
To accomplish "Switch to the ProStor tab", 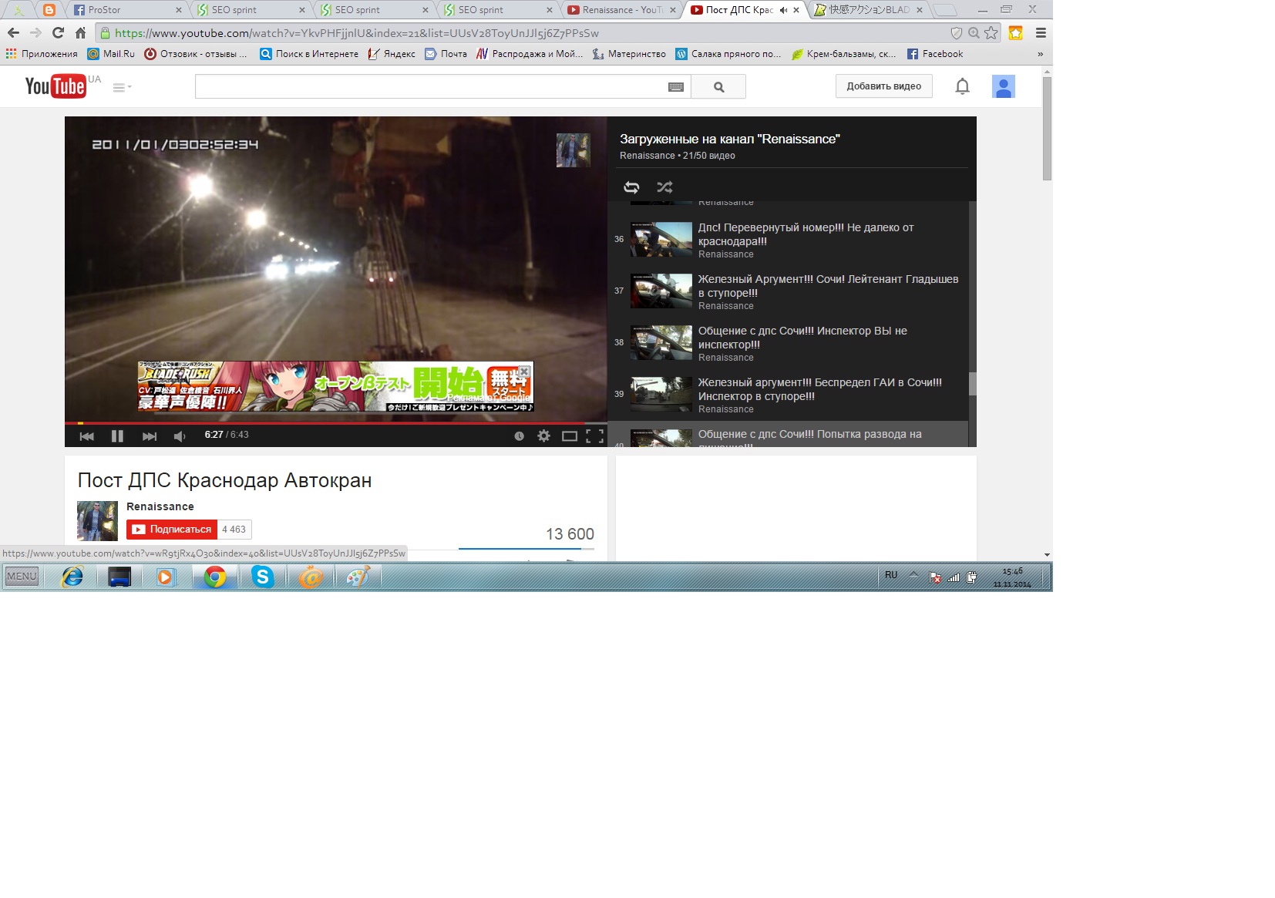I will (126, 10).
